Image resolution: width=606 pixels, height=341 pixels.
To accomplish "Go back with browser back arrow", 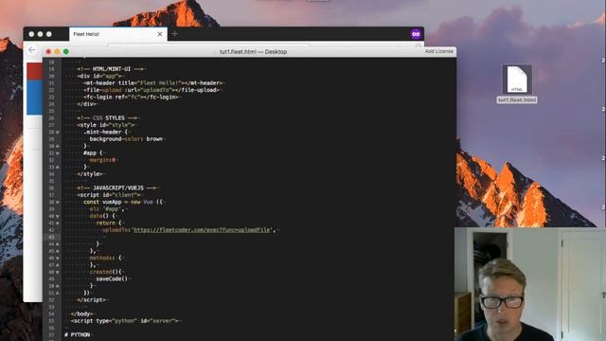I will click(32, 50).
